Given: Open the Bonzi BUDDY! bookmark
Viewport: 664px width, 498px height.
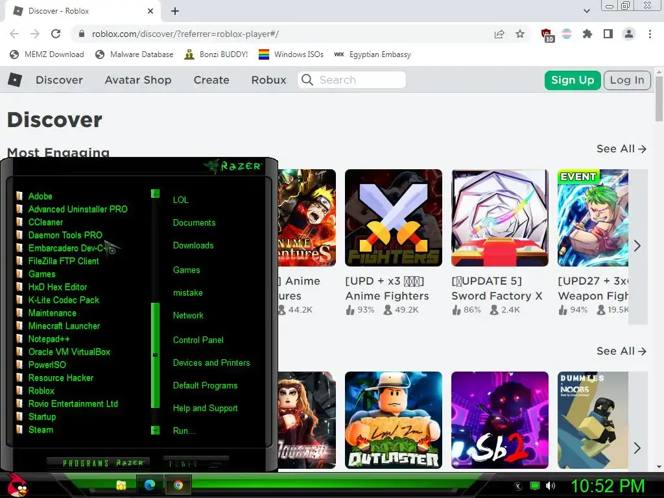Looking at the screenshot, I should [x=216, y=54].
